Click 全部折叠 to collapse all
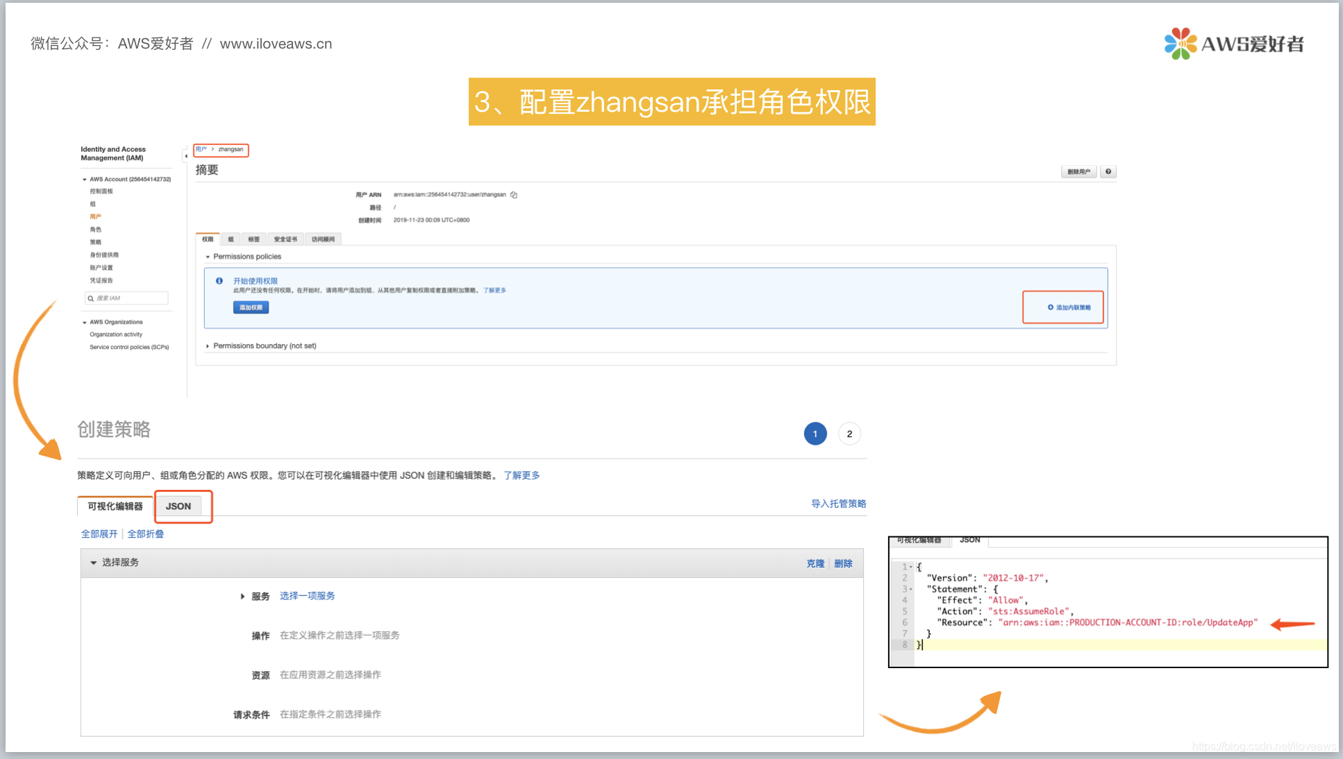The image size is (1343, 759). 146,534
